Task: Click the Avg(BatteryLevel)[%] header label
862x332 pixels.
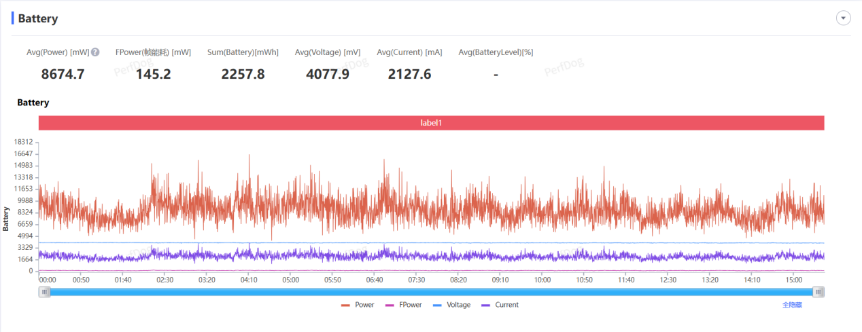Action: pos(496,52)
